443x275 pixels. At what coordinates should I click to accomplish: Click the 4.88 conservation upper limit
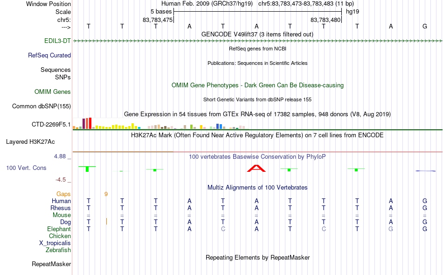click(x=60, y=156)
